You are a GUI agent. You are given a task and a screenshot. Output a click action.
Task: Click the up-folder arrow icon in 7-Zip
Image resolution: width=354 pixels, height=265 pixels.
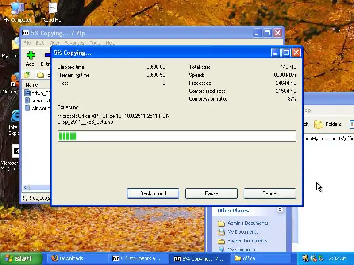pos(27,75)
